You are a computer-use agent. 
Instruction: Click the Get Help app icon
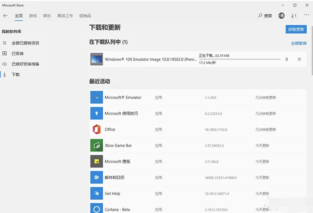[x=96, y=193]
